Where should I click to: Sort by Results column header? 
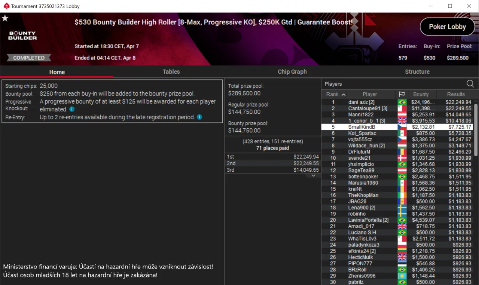click(456, 94)
